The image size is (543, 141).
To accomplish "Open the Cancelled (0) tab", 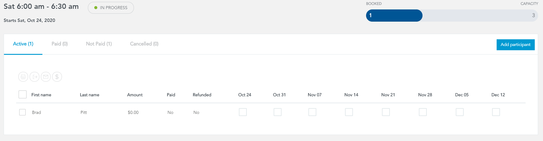I will tap(144, 44).
